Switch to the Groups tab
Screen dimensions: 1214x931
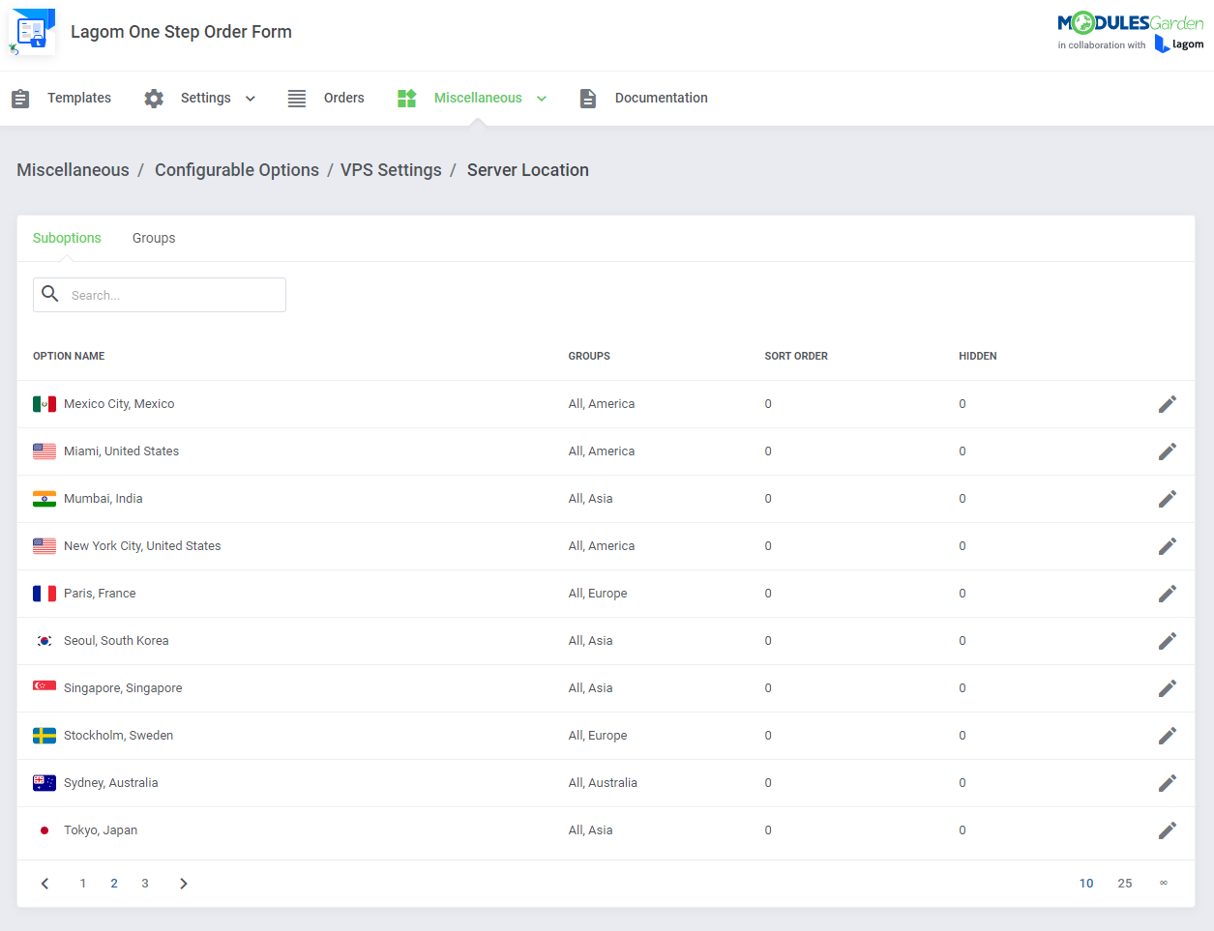coord(154,237)
